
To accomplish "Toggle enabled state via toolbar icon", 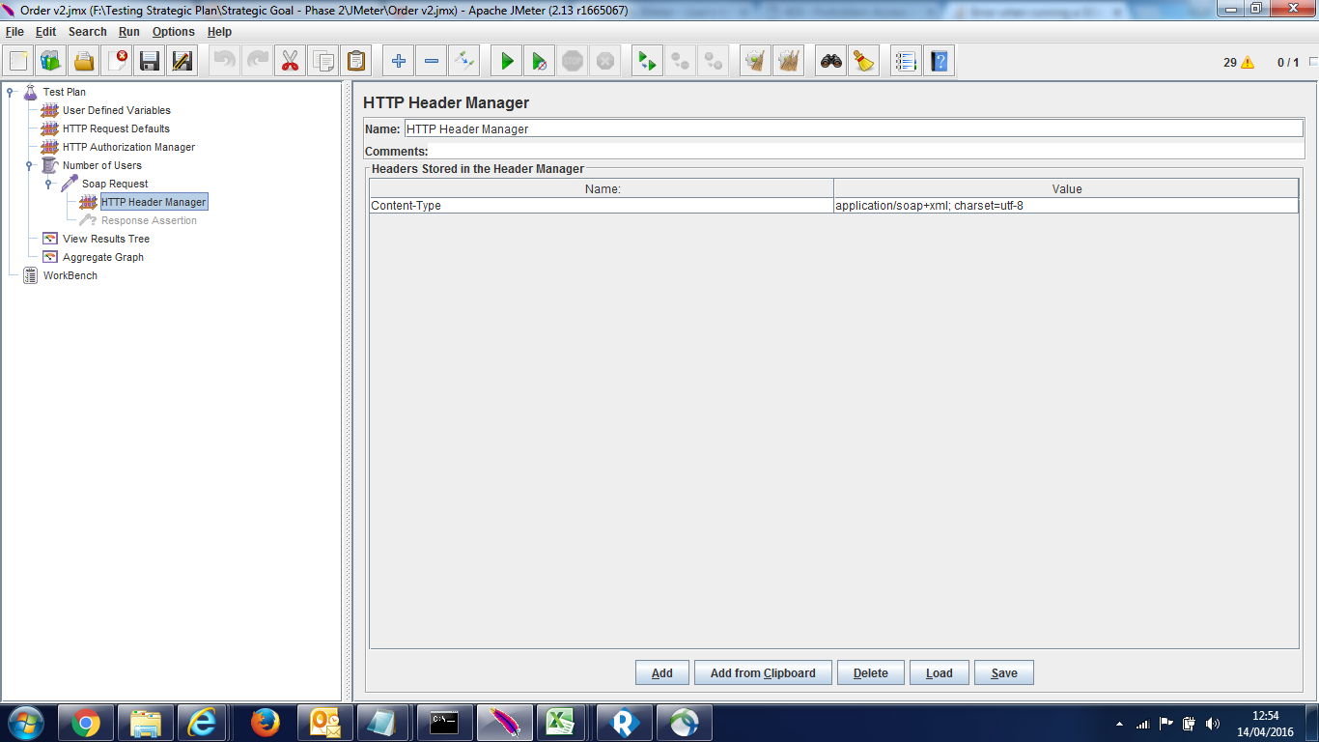I will coord(463,62).
